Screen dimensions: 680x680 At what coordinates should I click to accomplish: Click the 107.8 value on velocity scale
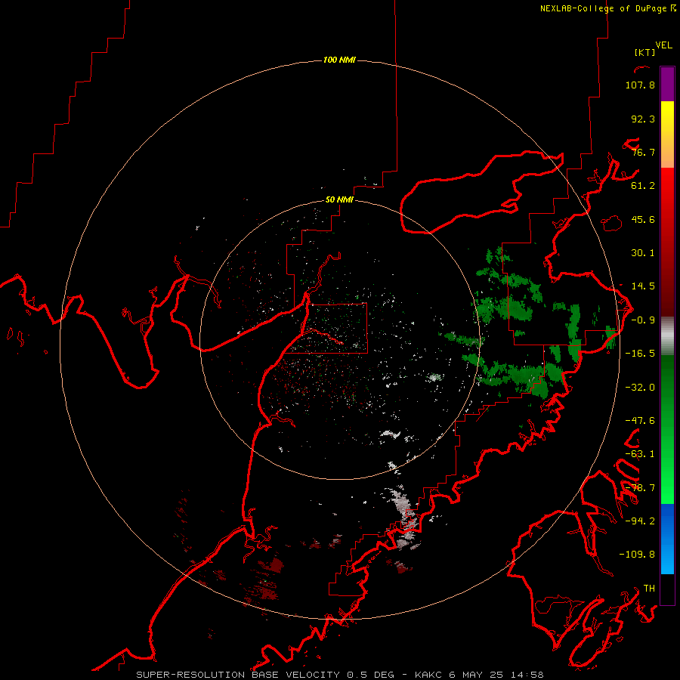point(640,85)
